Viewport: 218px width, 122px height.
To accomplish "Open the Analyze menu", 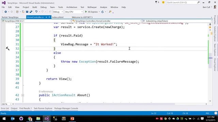I will click(104, 7).
